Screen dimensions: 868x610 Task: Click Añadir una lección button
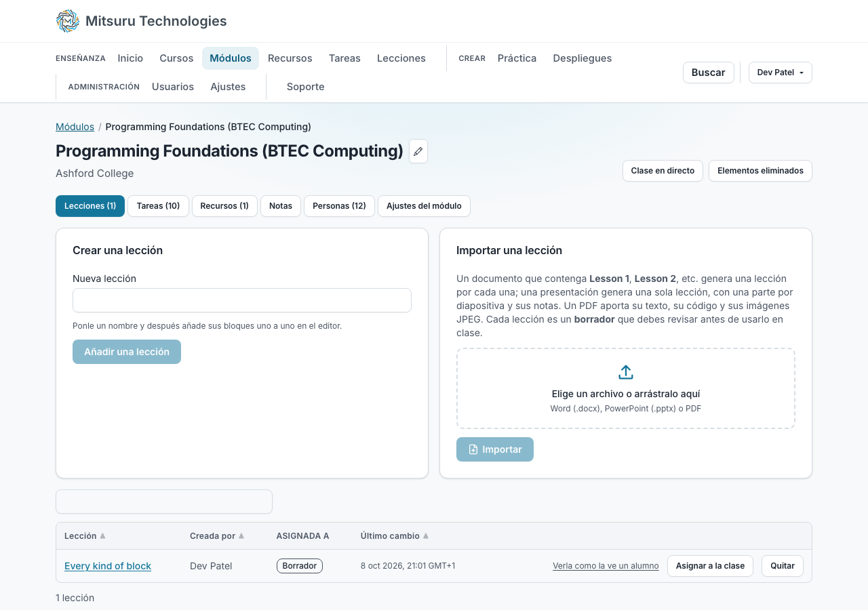pos(127,352)
